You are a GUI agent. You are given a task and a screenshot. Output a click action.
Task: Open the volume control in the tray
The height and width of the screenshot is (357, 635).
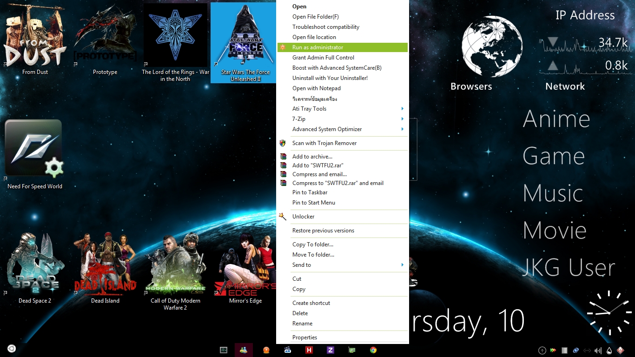coord(598,350)
